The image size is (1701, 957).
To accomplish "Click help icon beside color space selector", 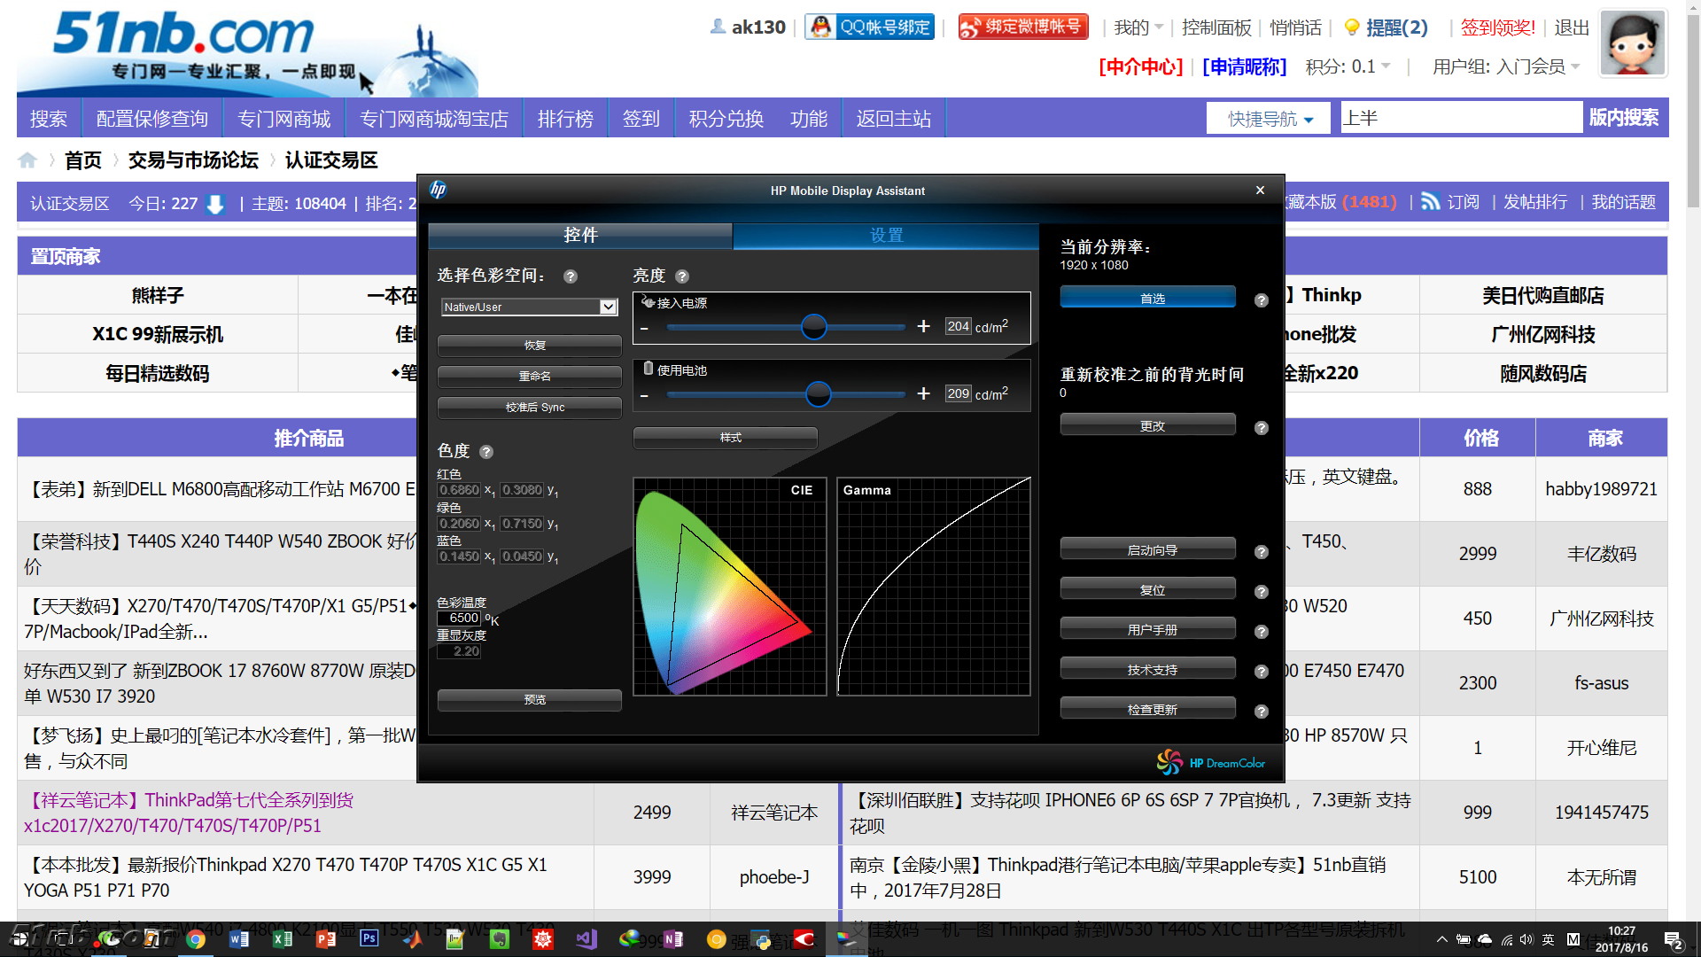I will click(x=571, y=276).
